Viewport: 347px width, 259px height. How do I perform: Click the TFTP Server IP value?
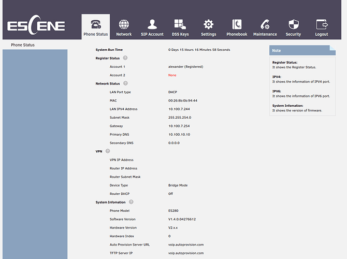(186, 253)
